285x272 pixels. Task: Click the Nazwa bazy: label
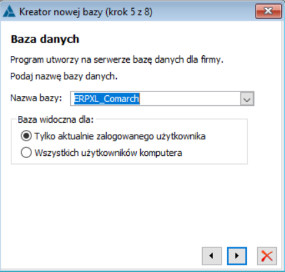pos(36,98)
